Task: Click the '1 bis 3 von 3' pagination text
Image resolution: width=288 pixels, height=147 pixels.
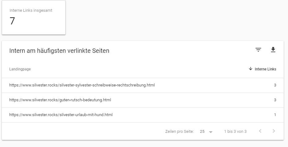Action: [x=235, y=132]
